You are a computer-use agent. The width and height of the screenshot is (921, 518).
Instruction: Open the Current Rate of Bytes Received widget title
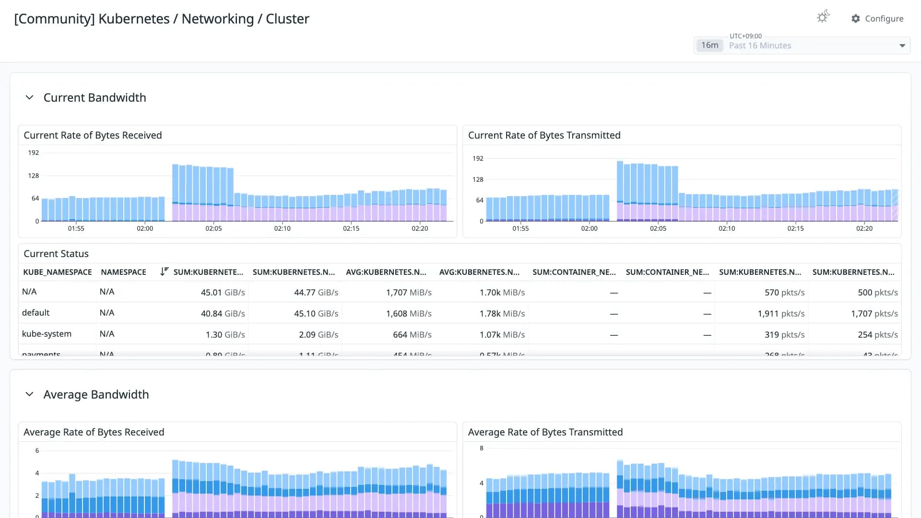point(93,135)
